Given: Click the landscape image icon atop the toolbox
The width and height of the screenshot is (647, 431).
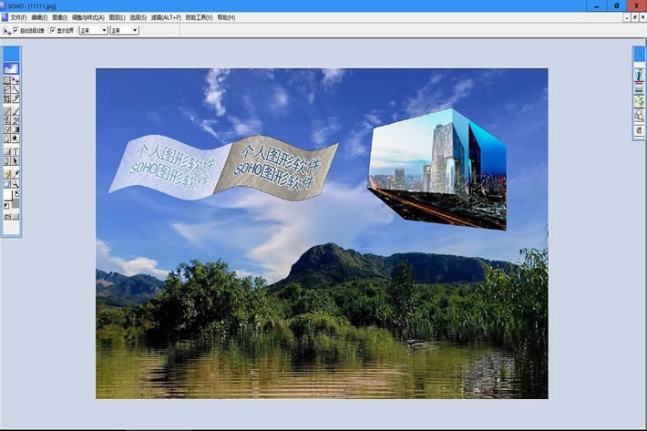Looking at the screenshot, I should [x=11, y=68].
